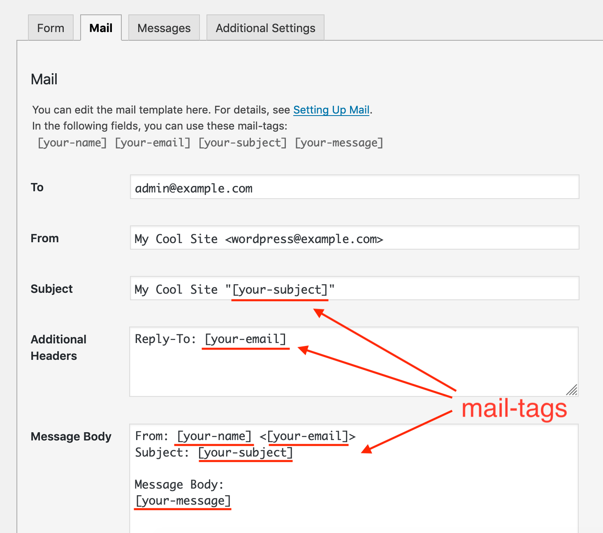The height and width of the screenshot is (533, 603).
Task: Click the To email address field
Action: 354,187
